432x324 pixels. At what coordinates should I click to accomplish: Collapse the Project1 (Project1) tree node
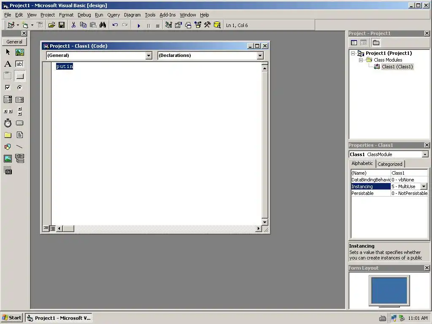point(353,54)
